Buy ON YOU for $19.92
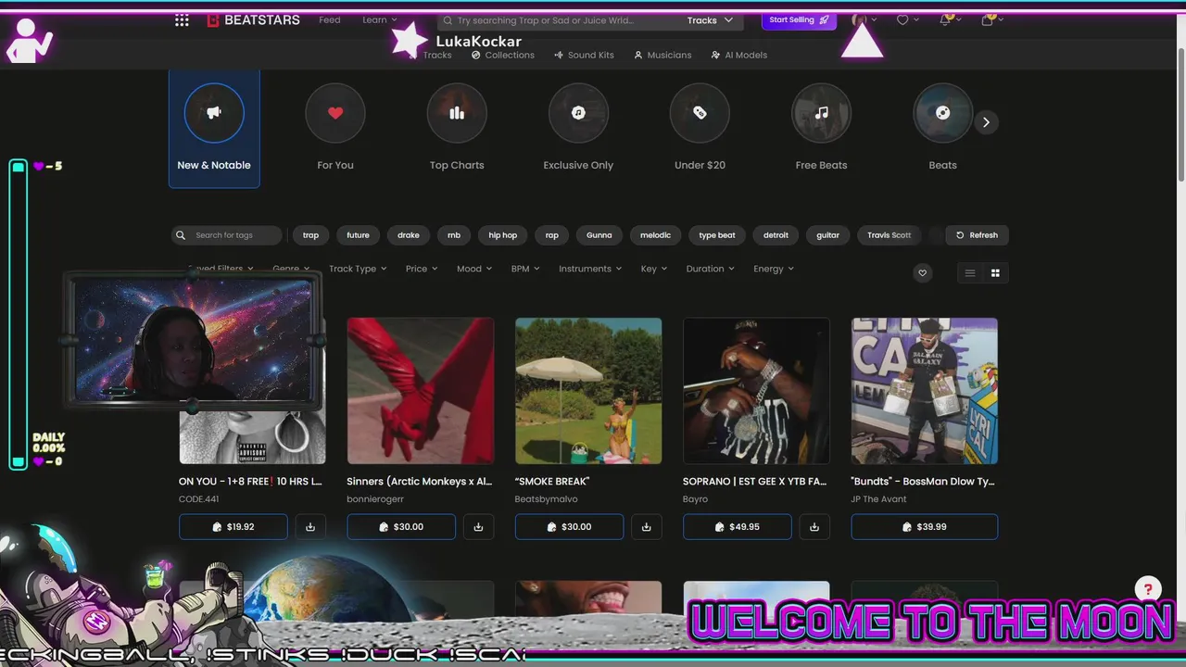The width and height of the screenshot is (1186, 667). click(233, 527)
